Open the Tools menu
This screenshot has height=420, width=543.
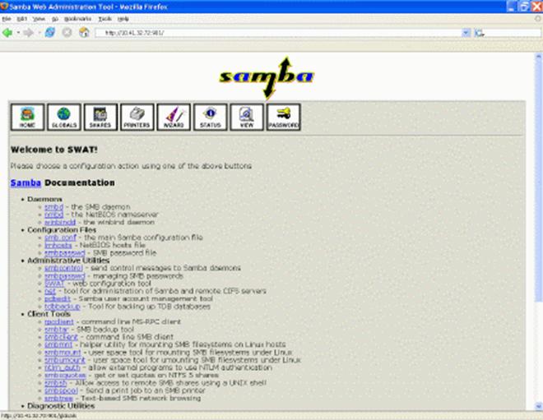click(x=104, y=19)
